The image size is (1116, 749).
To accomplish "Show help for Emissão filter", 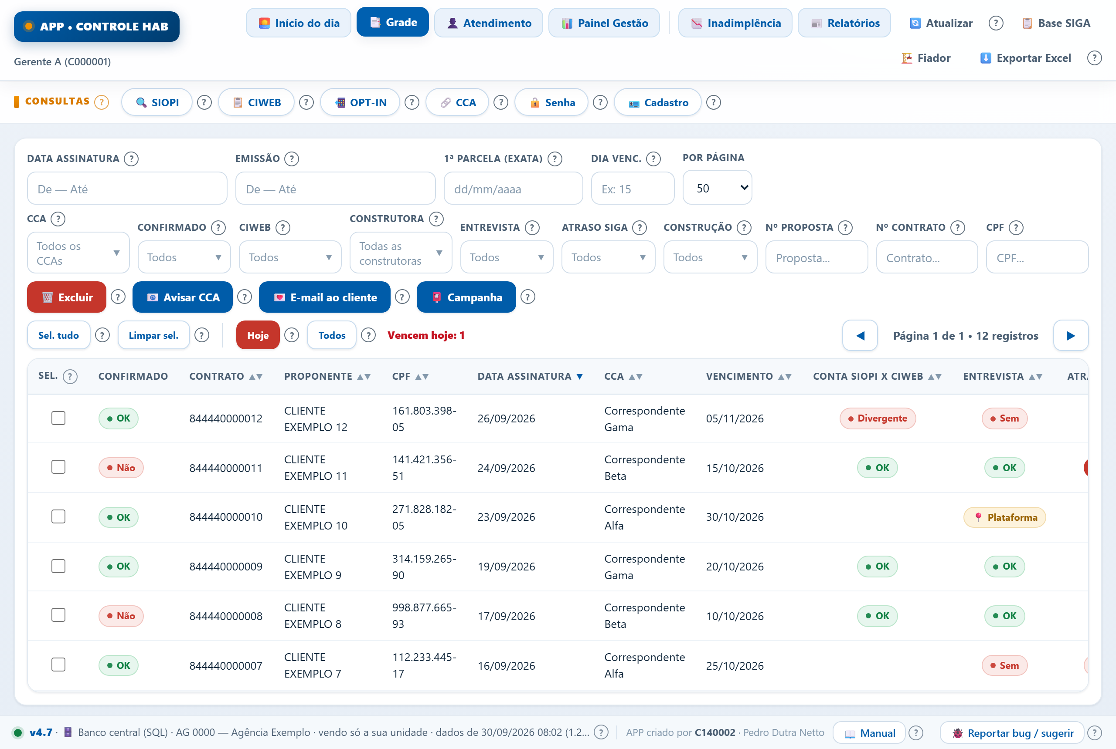I will (292, 159).
